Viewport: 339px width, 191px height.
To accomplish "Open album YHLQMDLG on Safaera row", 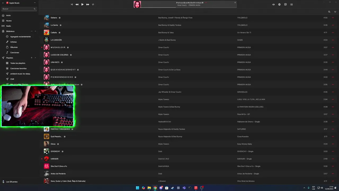I will (x=242, y=18).
